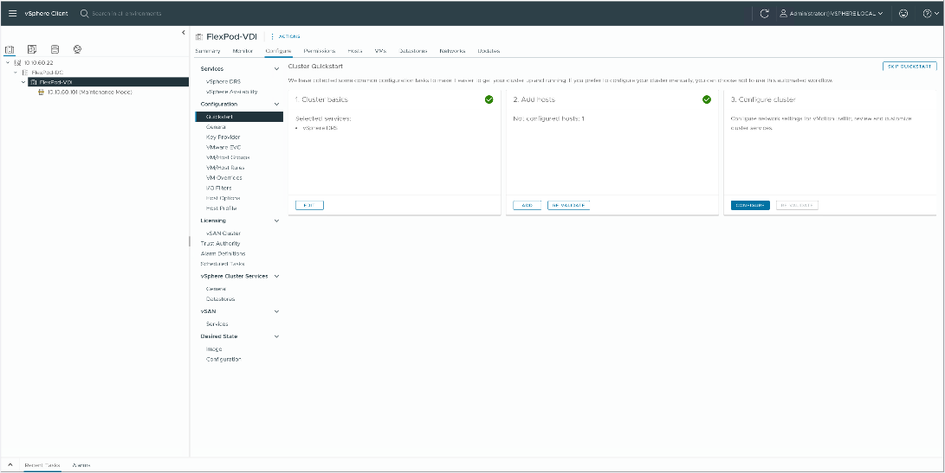This screenshot has width=945, height=473.
Task: Open VM Overrides settings
Action: point(223,178)
